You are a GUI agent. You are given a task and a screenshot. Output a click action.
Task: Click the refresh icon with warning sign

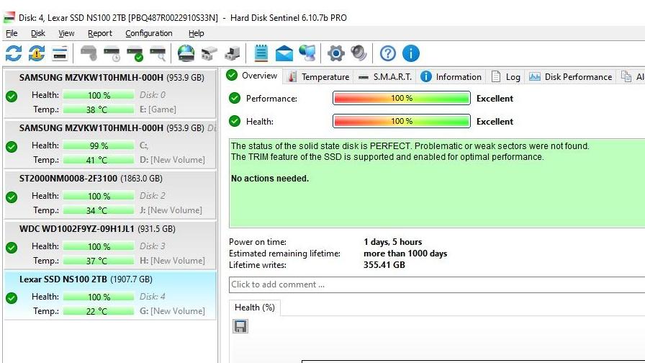click(x=37, y=53)
